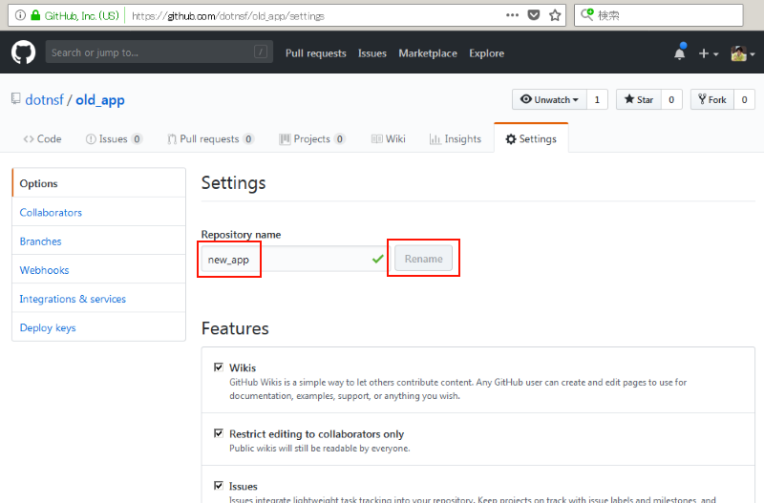Image resolution: width=764 pixels, height=503 pixels.
Task: Open the old_app repository name link
Action: pyautogui.click(x=100, y=100)
